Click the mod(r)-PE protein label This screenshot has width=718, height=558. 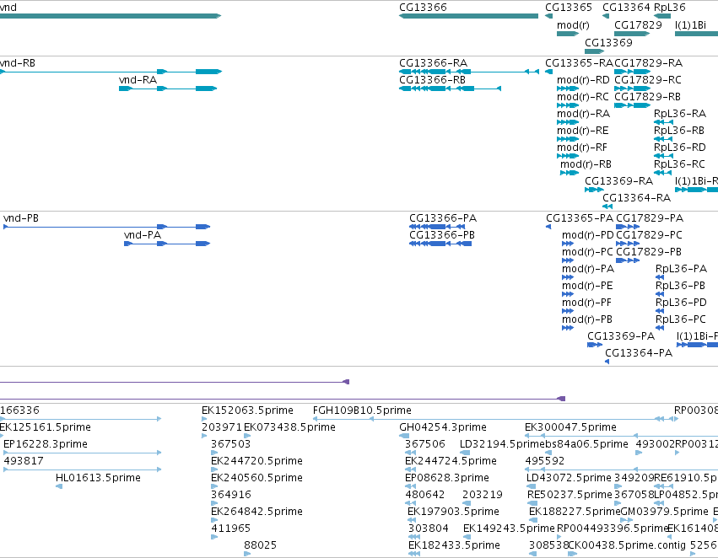click(587, 286)
